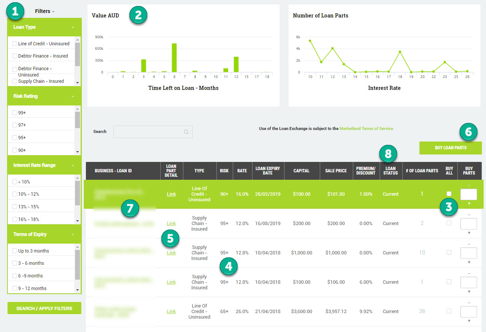Sort by the Sale Price column header
This screenshot has width=486, height=332.
point(336,171)
